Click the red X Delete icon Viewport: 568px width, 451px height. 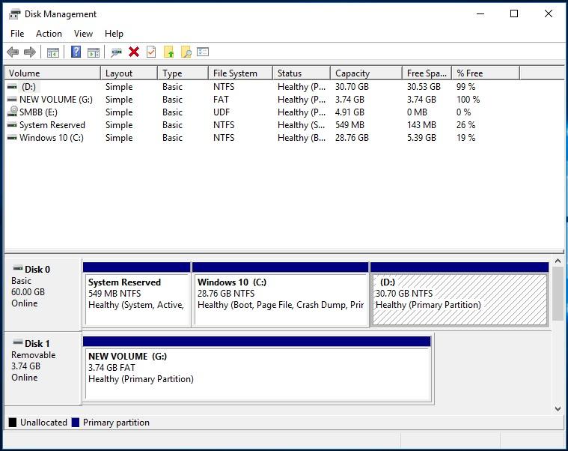pos(134,52)
